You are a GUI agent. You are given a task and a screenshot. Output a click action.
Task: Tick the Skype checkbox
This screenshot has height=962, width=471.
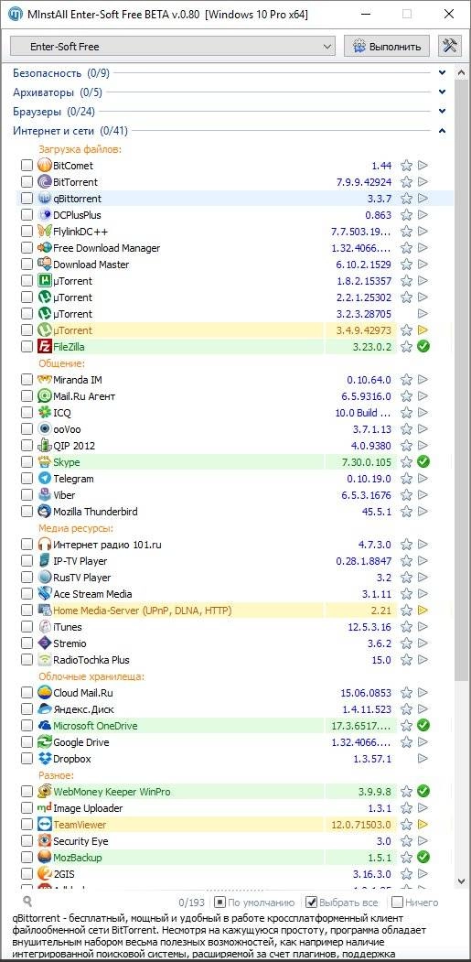tap(27, 462)
